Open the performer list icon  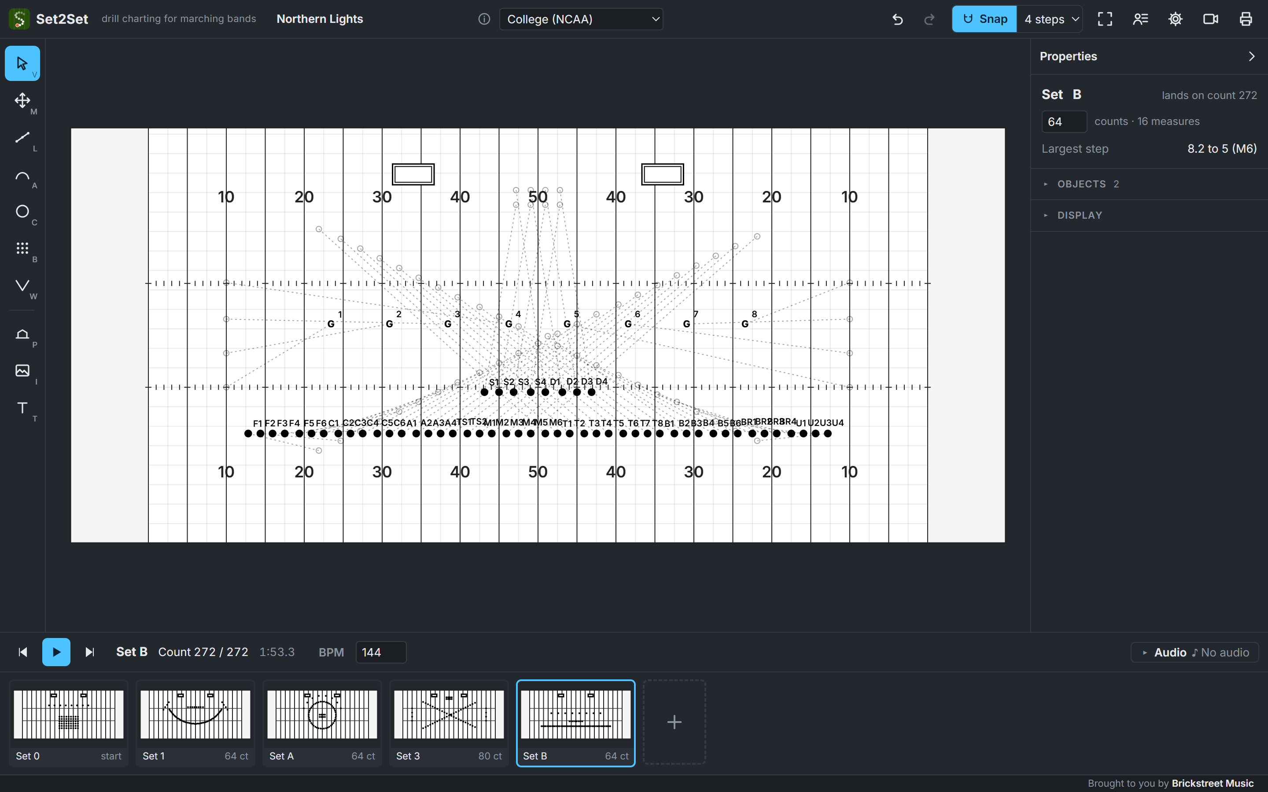pyautogui.click(x=1140, y=19)
